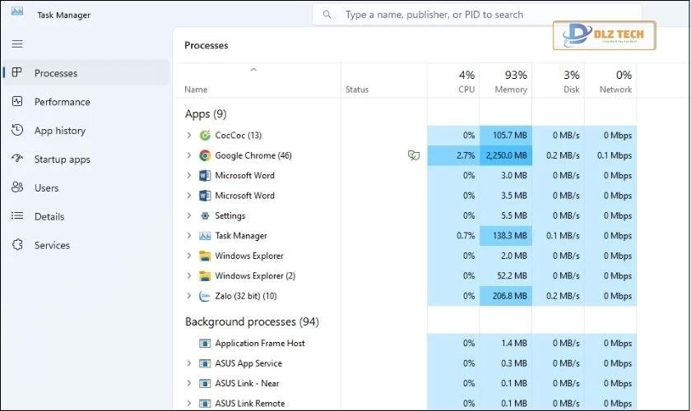This screenshot has width=691, height=411.
Task: Expand the ASUS Link Remote row
Action: click(189, 403)
